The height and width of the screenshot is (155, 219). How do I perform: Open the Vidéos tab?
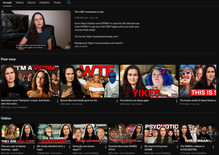pyautogui.click(x=20, y=3)
